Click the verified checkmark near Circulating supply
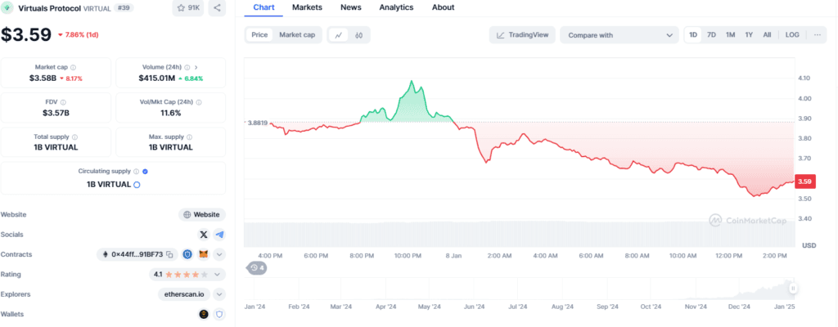This screenshot has height=327, width=838. point(146,172)
